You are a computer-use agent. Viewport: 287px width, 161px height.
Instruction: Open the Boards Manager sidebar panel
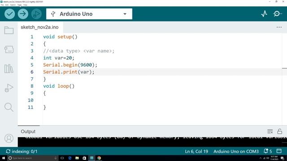[x=9, y=50]
